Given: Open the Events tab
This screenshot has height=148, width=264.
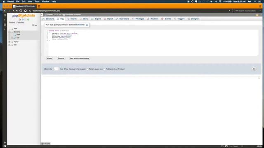Looking at the screenshot, I should coord(166,19).
